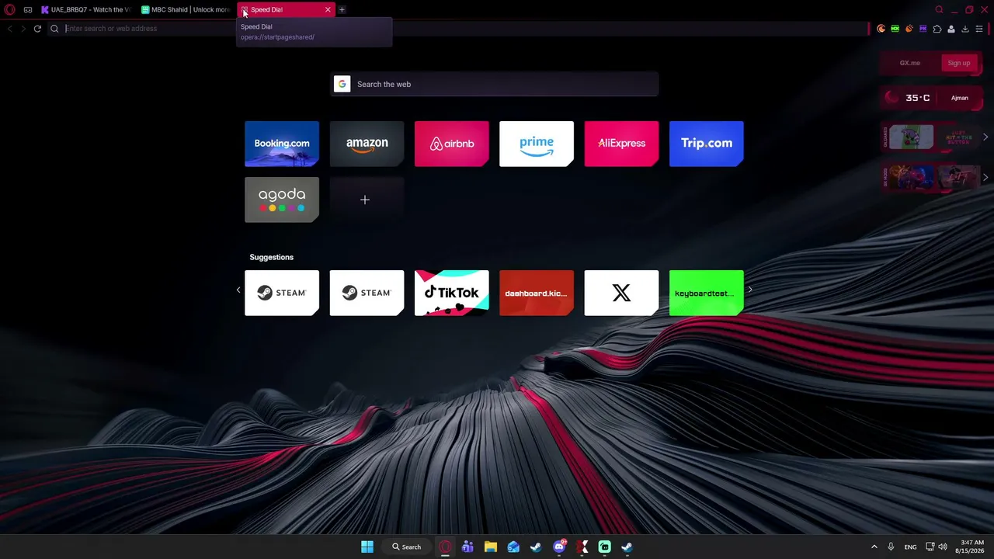Open the dashboard.kick suggestion tile

click(x=537, y=293)
